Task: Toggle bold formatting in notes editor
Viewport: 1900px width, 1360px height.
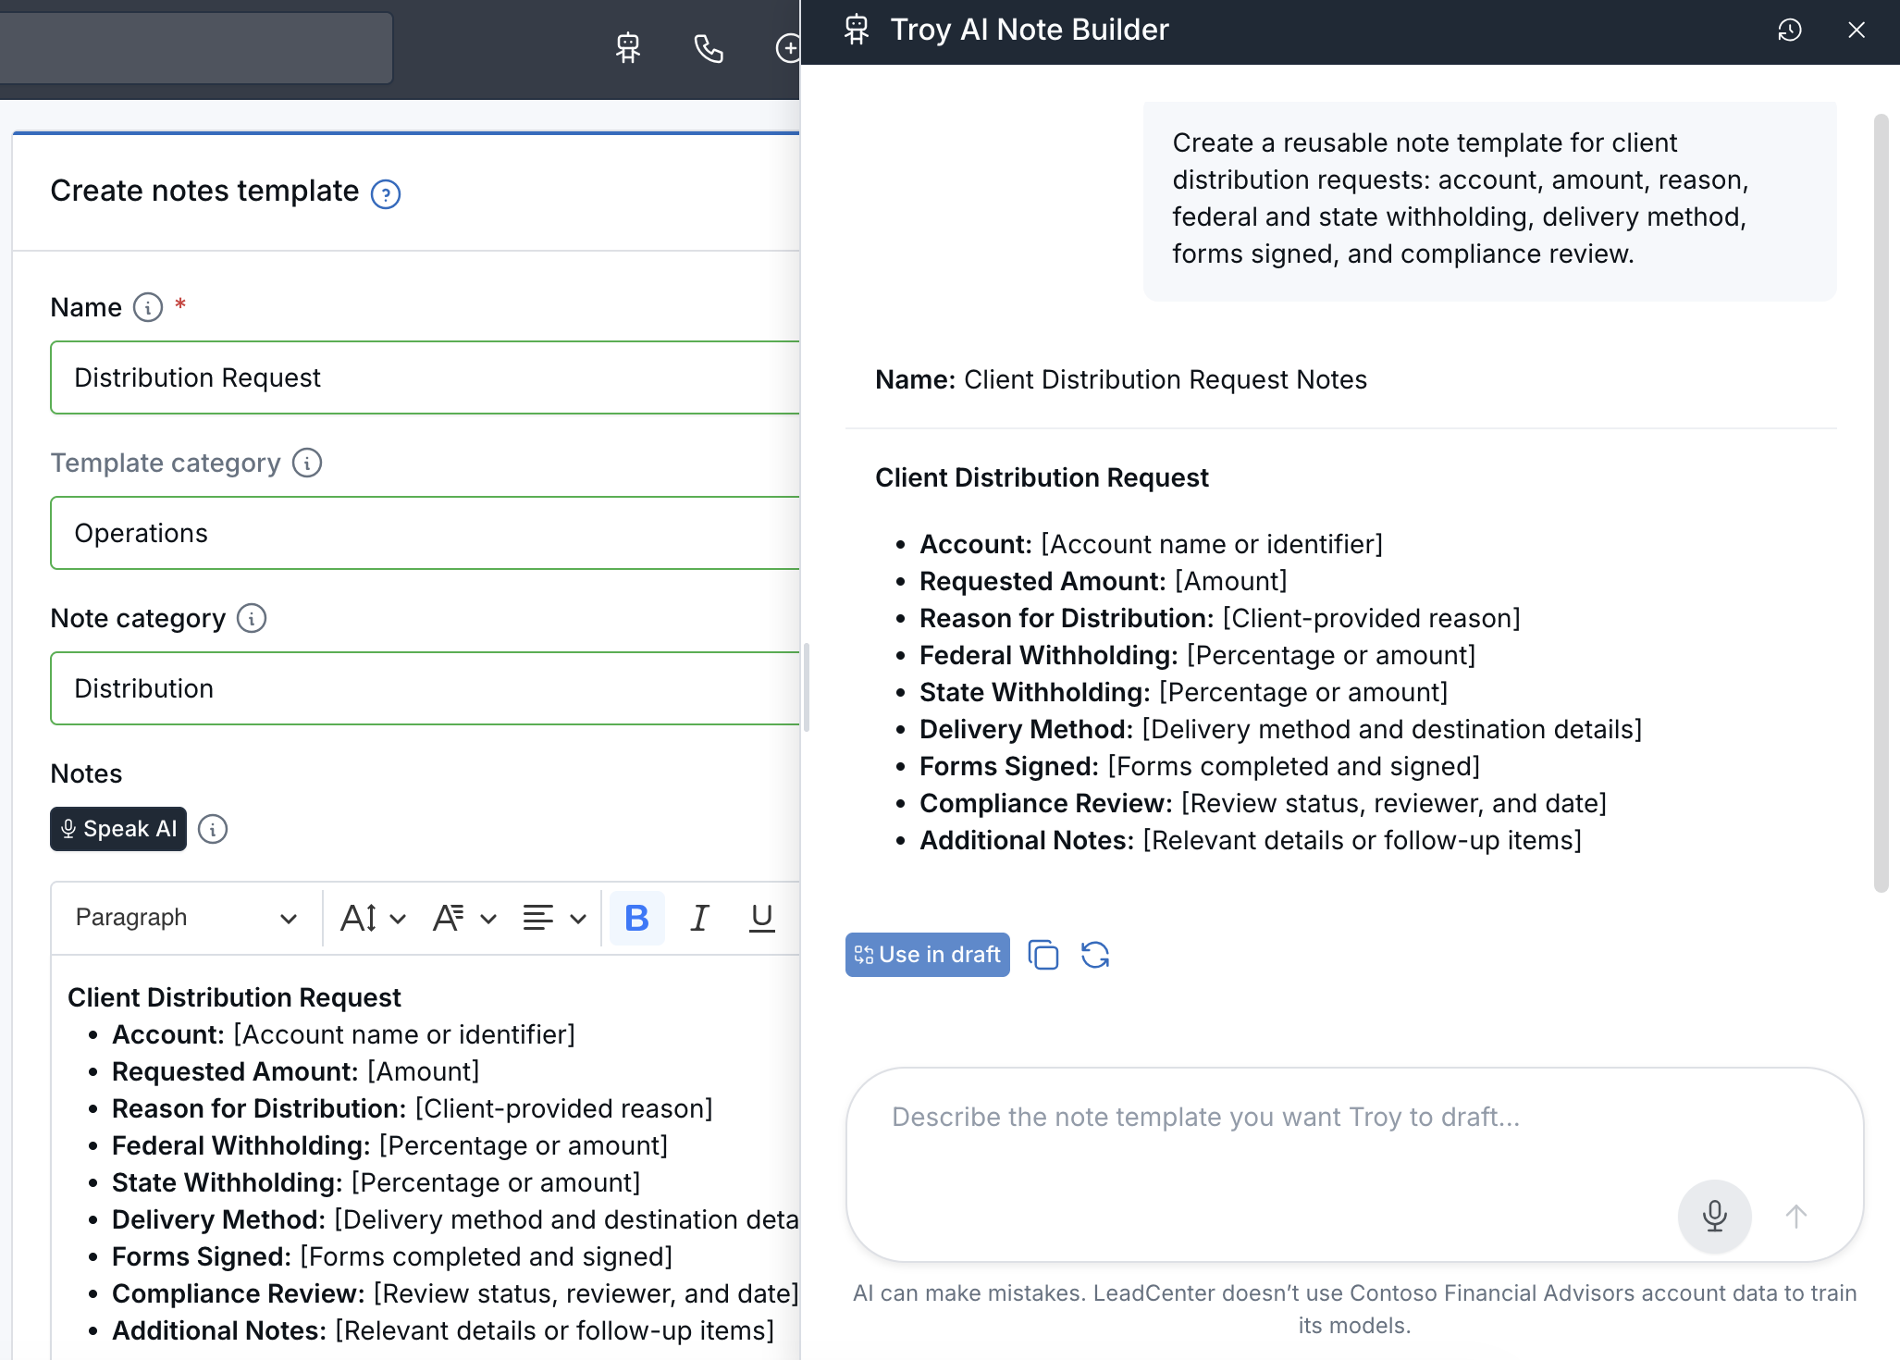Action: point(637,918)
